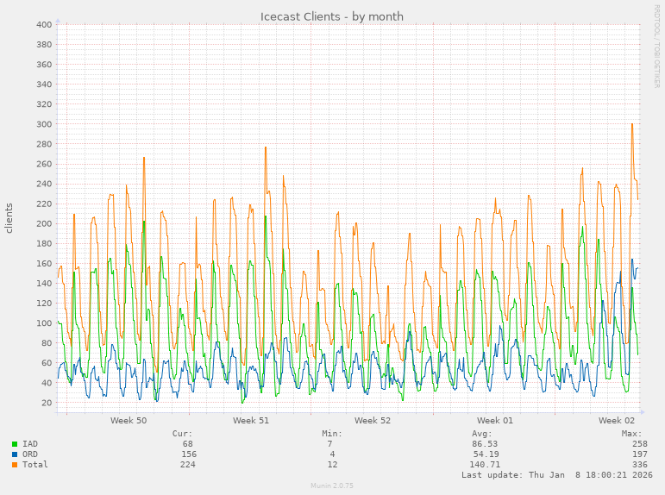665x495 pixels.
Task: Click the 'Last update' timestamp text
Action: (x=556, y=475)
